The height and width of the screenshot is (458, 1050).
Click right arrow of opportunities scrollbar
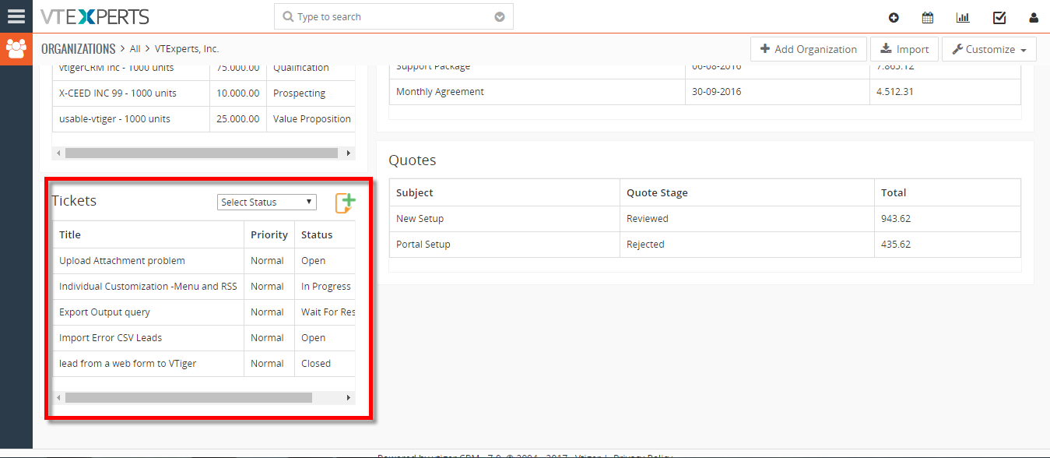(x=349, y=153)
